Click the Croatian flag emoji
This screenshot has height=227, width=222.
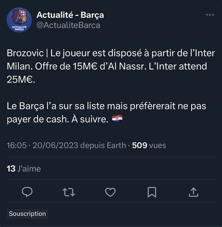click(117, 119)
